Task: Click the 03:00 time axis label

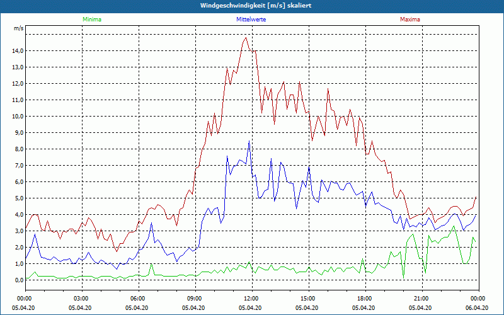Action: (x=83, y=299)
